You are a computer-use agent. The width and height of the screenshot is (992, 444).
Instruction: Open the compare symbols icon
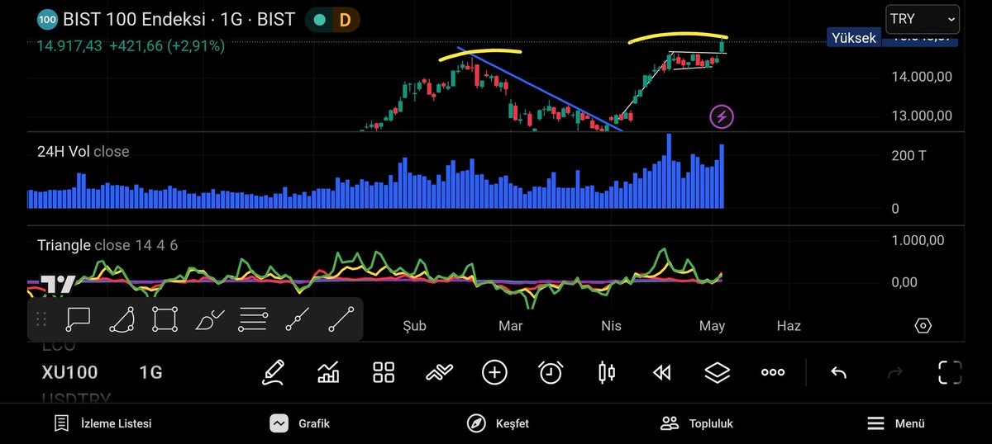tap(439, 372)
